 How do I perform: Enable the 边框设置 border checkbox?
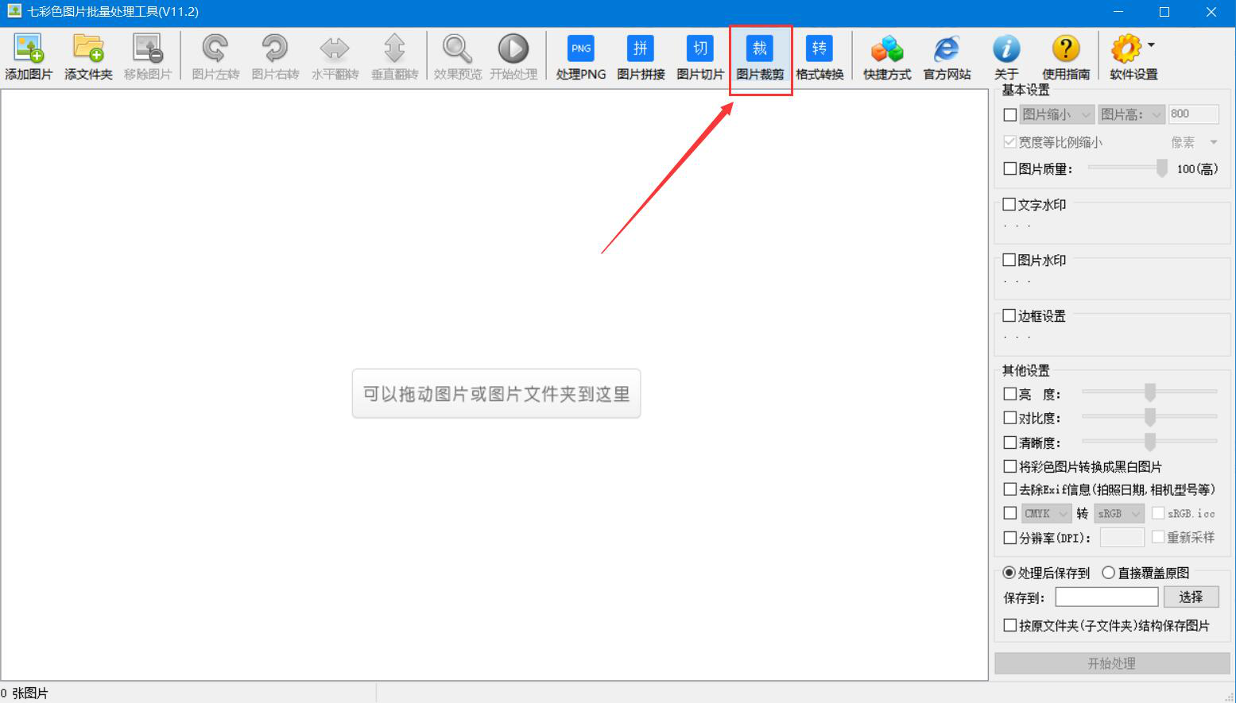point(1009,315)
